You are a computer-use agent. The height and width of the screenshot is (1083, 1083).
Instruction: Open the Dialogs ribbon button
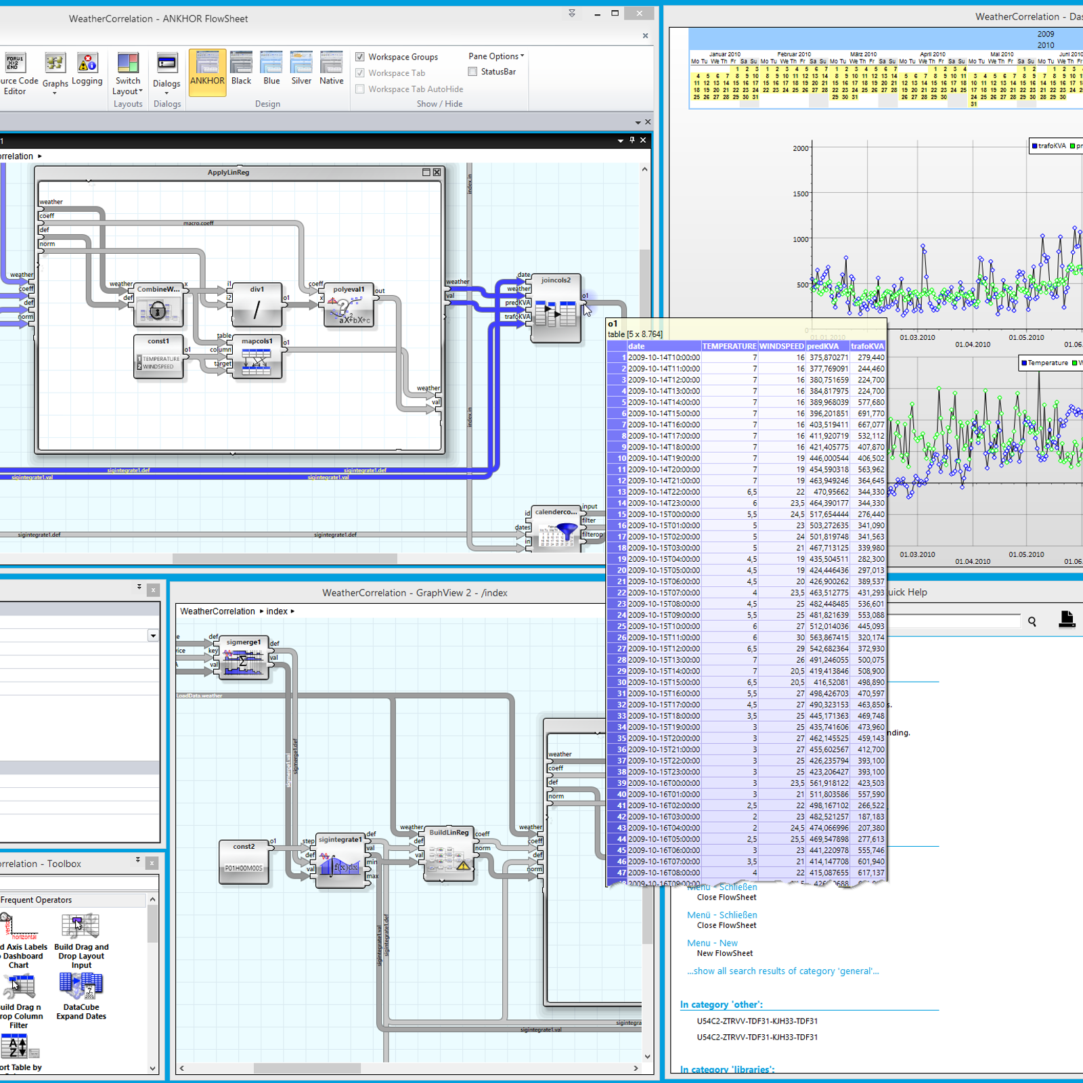point(167,72)
